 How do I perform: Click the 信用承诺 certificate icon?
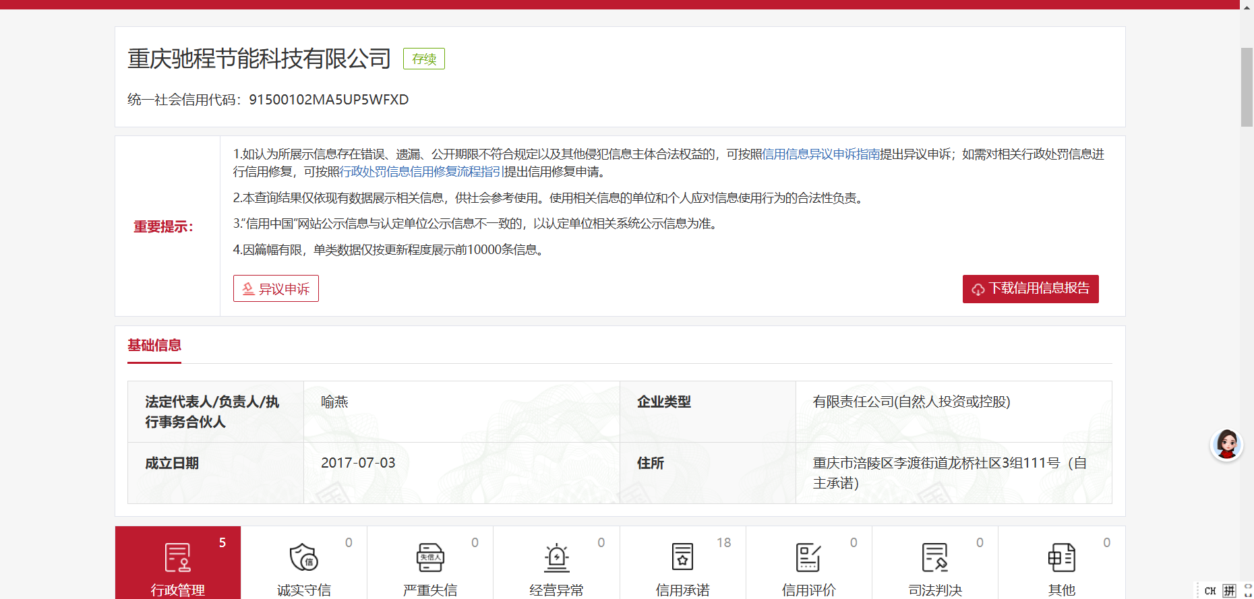(682, 558)
